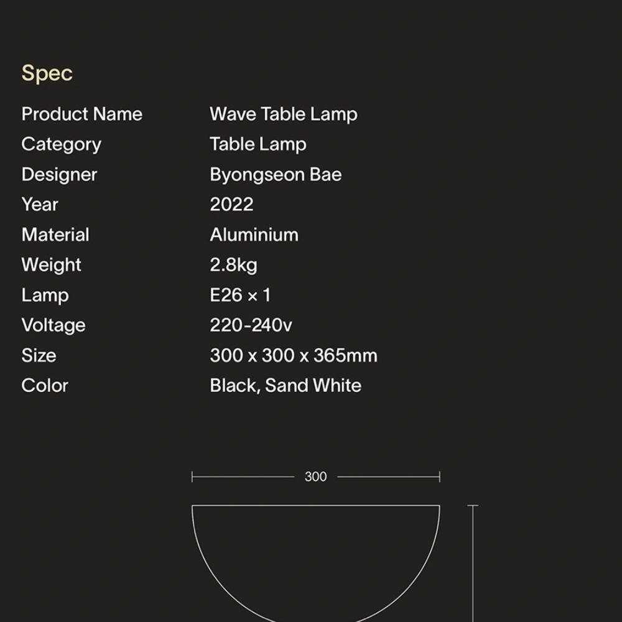Click the 300 x 300 x 365mm size
The height and width of the screenshot is (622, 622).
pyautogui.click(x=294, y=356)
